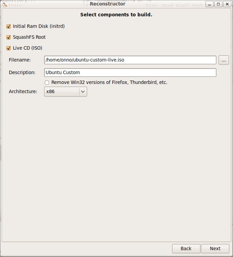Viewport: 233px width, 257px height.
Task: Click the Reconstructor app icon in titlebar
Action: (x=5, y=4)
